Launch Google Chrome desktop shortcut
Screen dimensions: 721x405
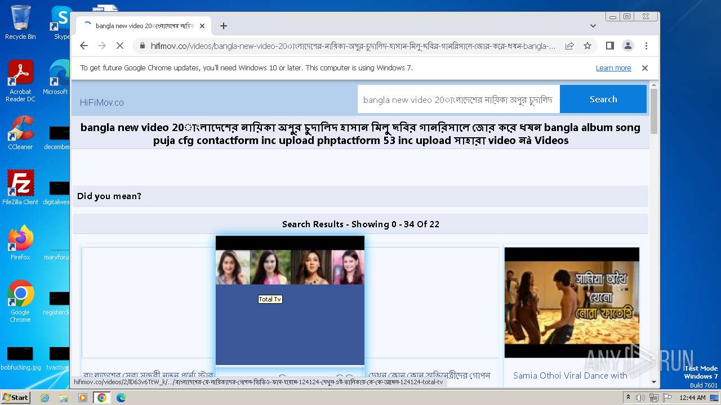[x=20, y=301]
